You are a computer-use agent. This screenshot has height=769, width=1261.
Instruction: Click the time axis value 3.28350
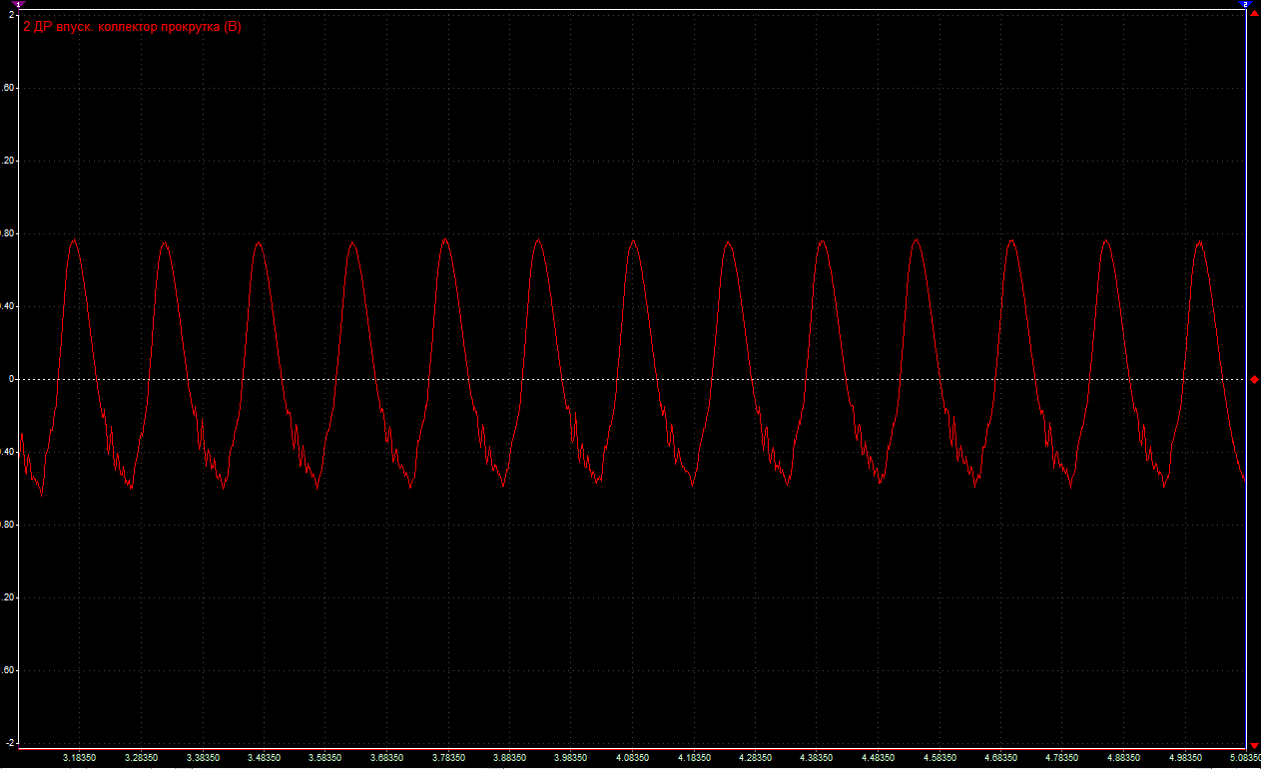point(141,758)
